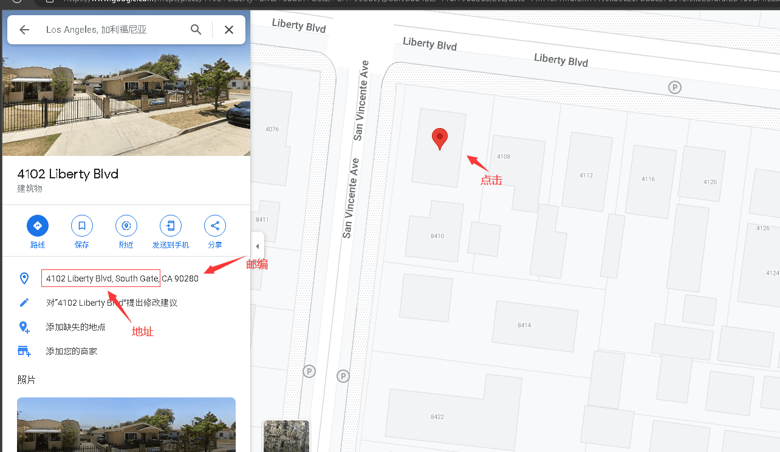Screen dimensions: 780x452
Task: Select 添加缺失的地点 option
Action: click(75, 327)
